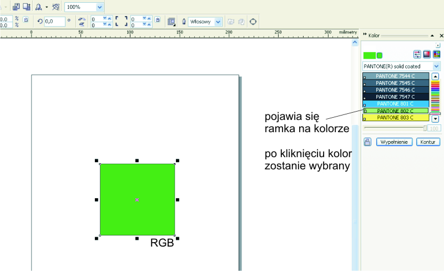Click the rotation angle input field
The width and height of the screenshot is (444, 271).
tap(54, 22)
